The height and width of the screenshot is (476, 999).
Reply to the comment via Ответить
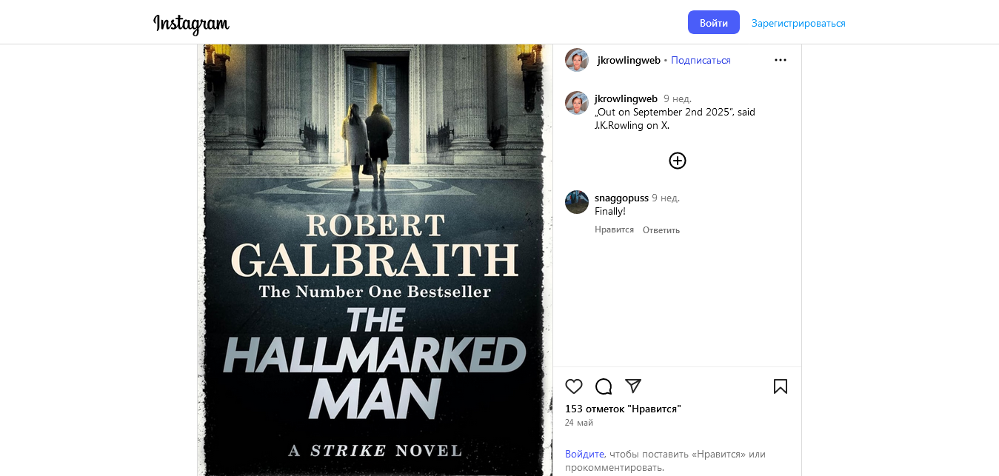pos(661,230)
